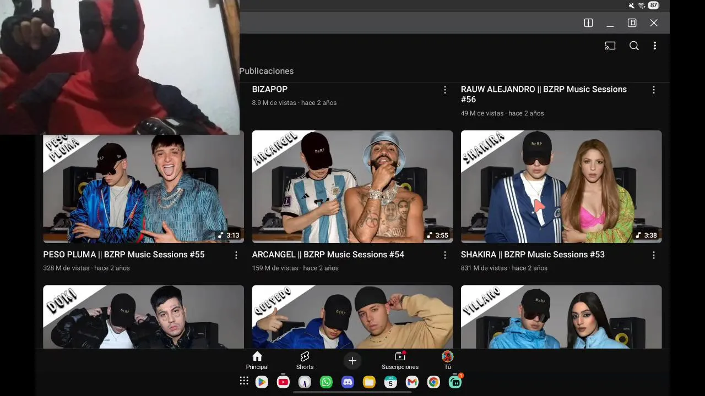Open the VILLANO session thumbnail

click(561, 317)
